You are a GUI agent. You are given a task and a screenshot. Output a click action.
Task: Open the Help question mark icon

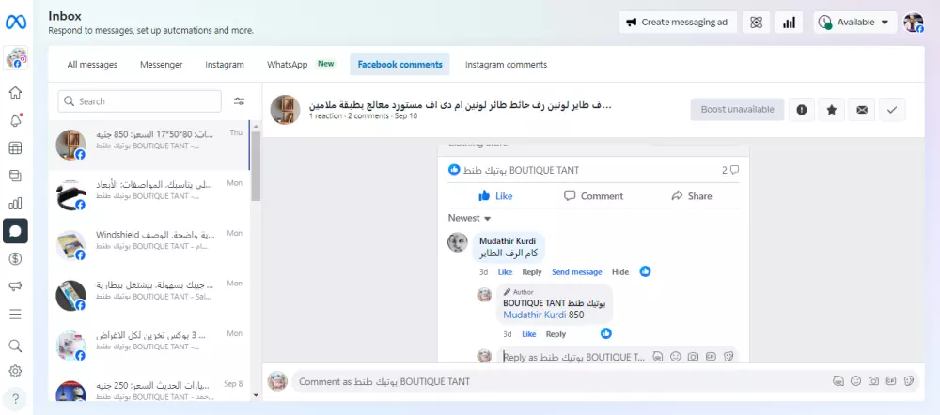[16, 398]
